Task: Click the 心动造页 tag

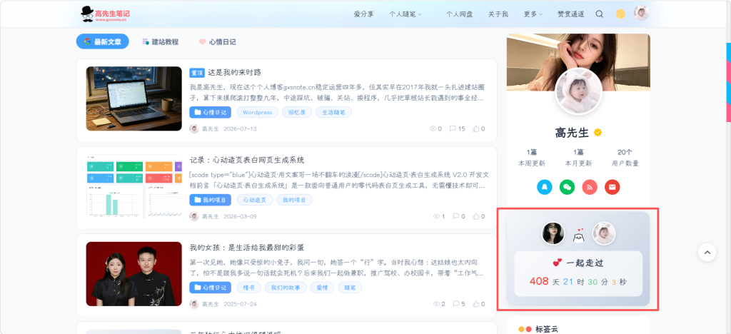Action: point(255,200)
